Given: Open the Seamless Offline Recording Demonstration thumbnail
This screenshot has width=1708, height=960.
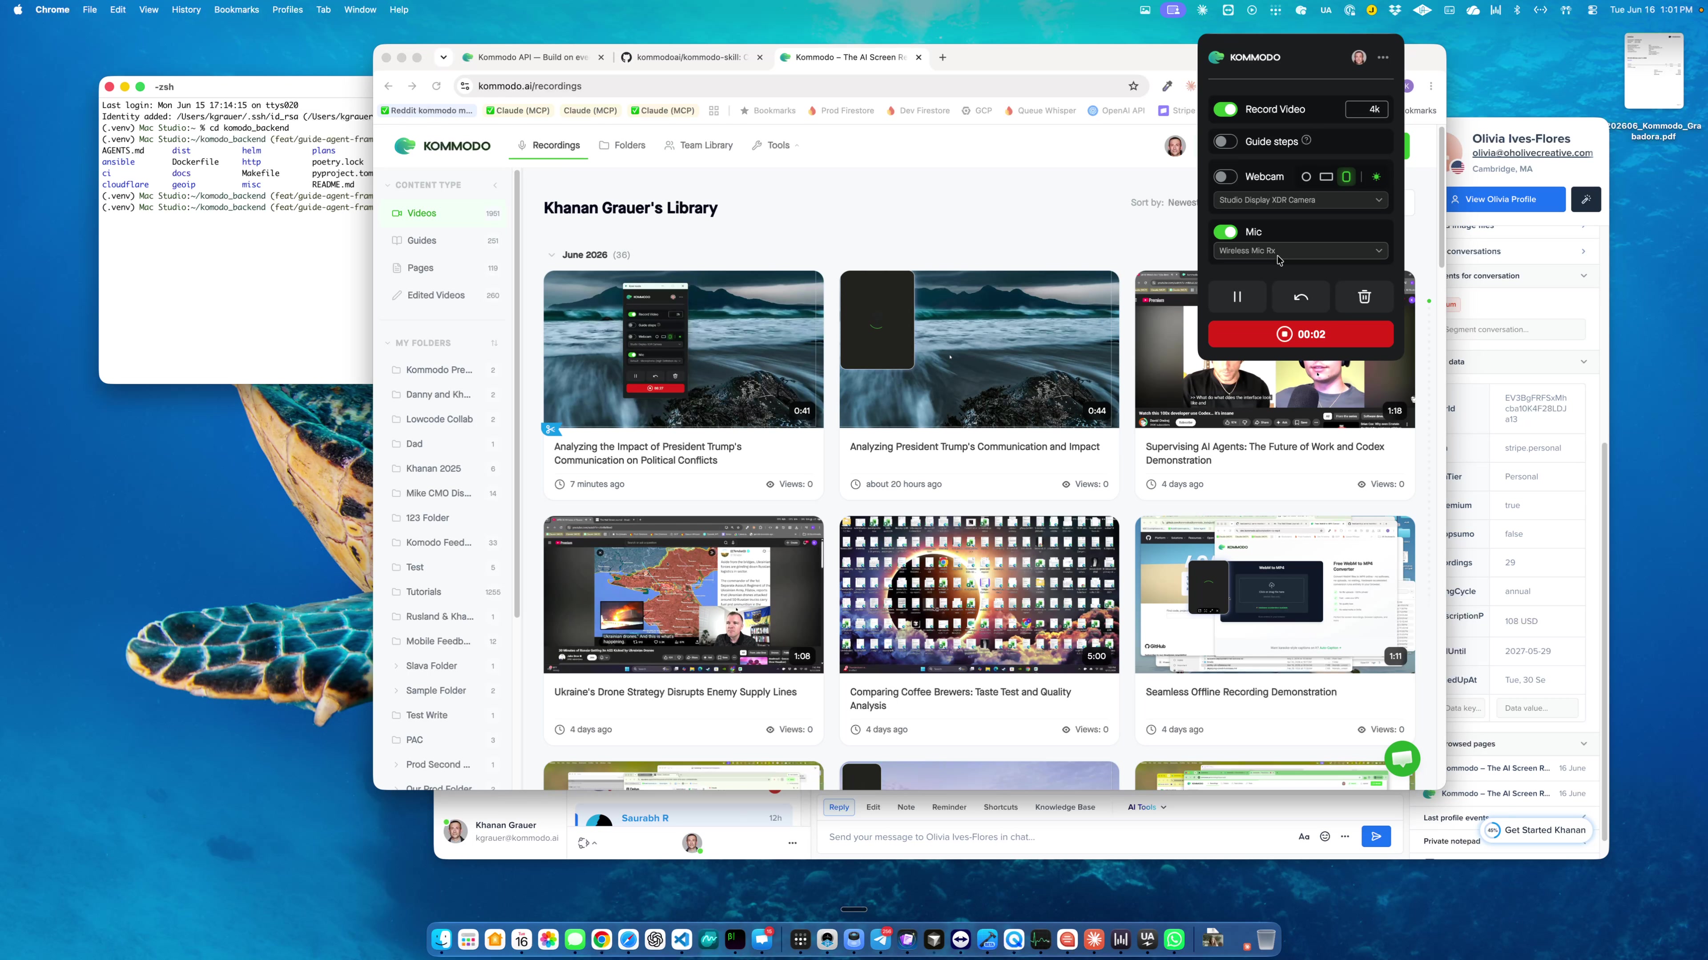Looking at the screenshot, I should 1274,595.
